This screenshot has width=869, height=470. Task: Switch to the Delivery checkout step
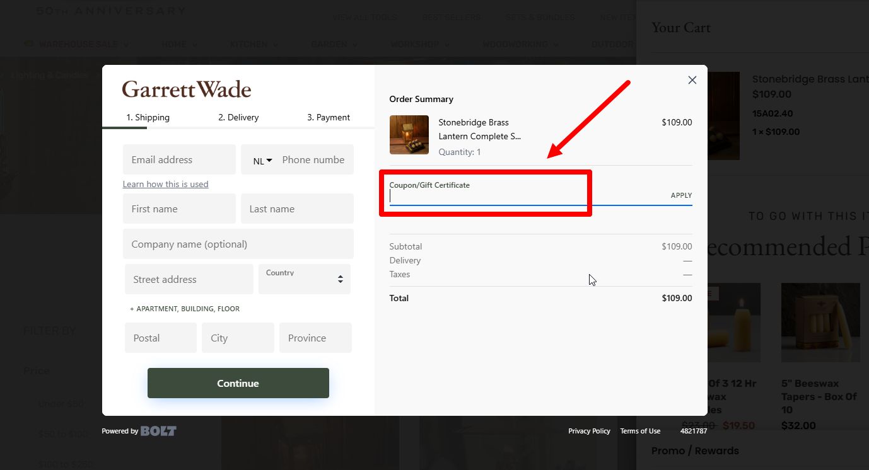click(238, 117)
